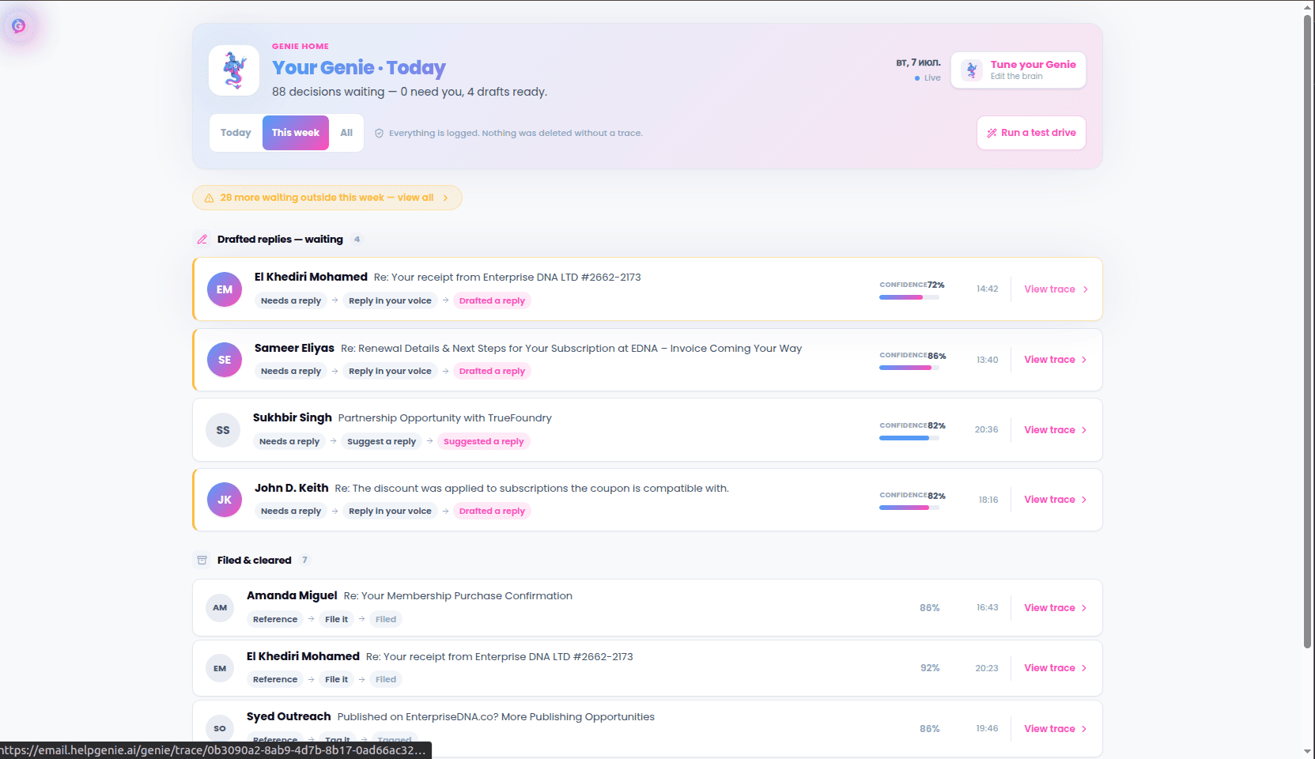Click confidence bar for Sukhbir Singh 82%
Image resolution: width=1315 pixels, height=759 pixels.
click(909, 438)
